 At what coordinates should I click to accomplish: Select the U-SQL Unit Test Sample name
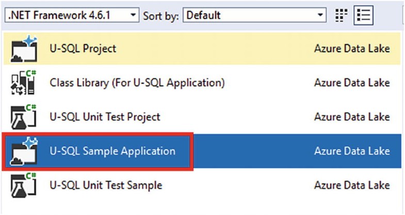point(106,185)
